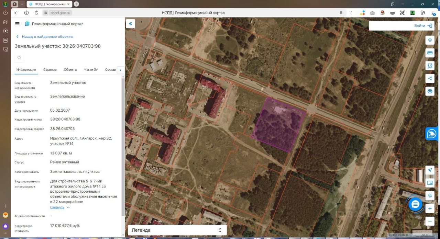The width and height of the screenshot is (440, 239).
Task: Open a new browser tab with plus button
Action: tap(76, 4)
